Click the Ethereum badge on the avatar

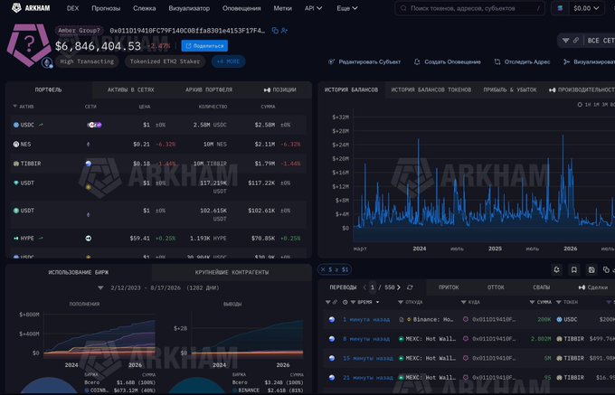coord(47,62)
